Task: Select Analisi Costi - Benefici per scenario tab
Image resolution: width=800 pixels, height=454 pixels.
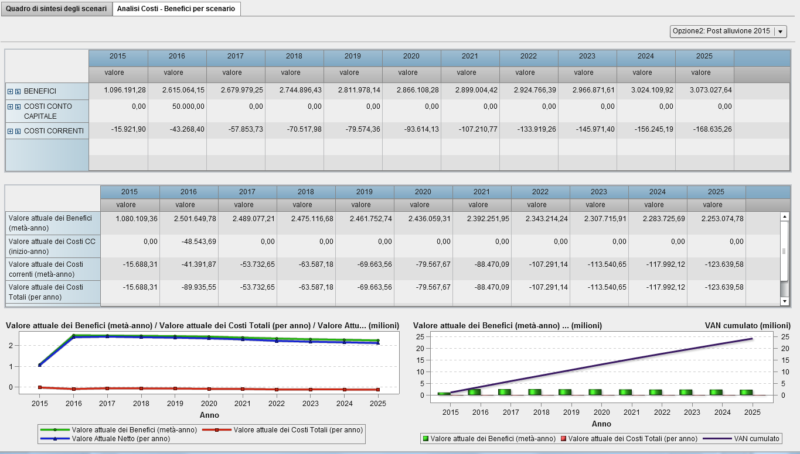Action: [x=176, y=9]
